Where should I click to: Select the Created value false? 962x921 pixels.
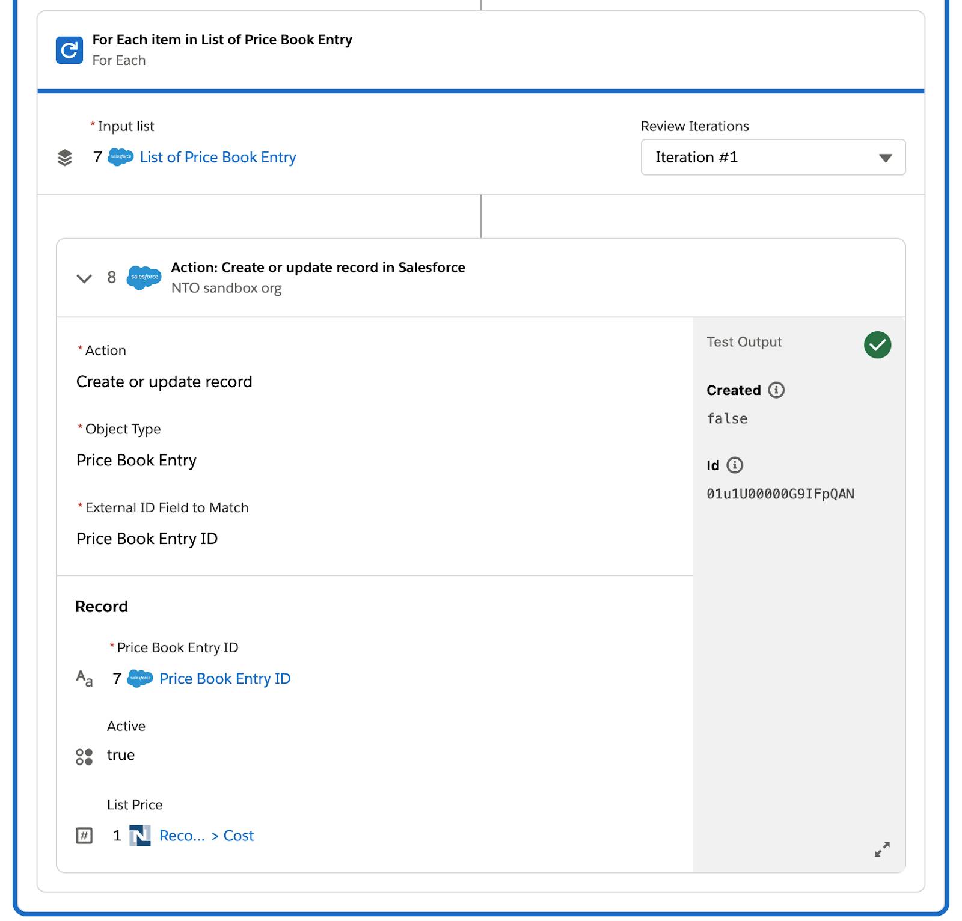tap(727, 419)
